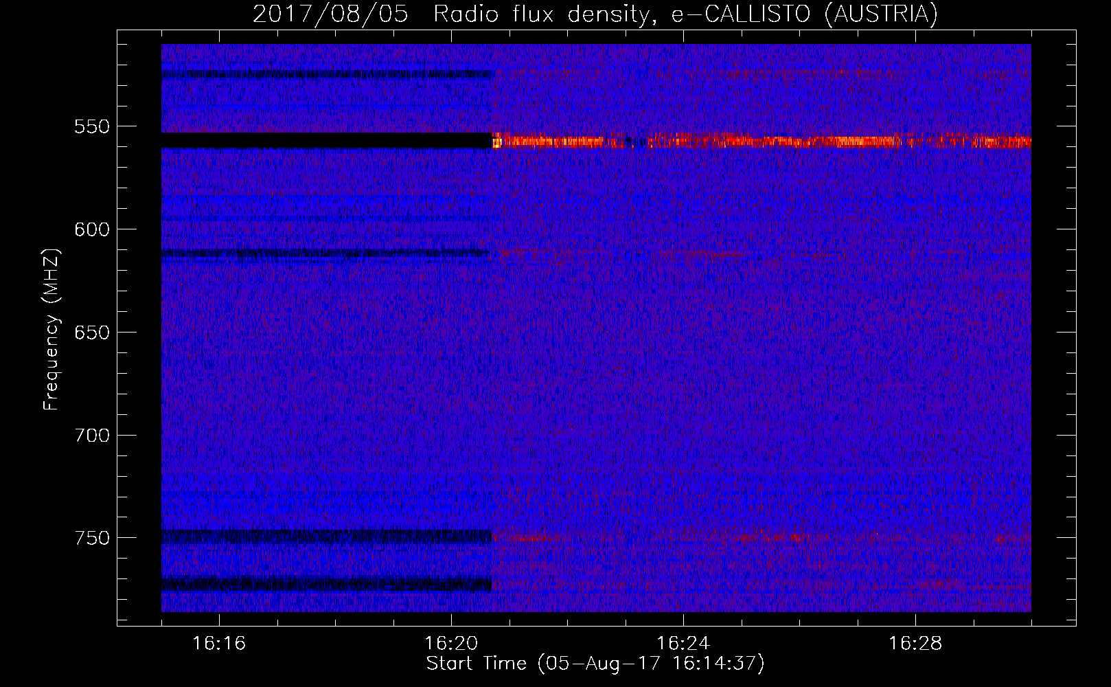Viewport: 1111px width, 687px height.
Task: Select the 'Frequency (MHZ)' axis label
Action: click(51, 330)
